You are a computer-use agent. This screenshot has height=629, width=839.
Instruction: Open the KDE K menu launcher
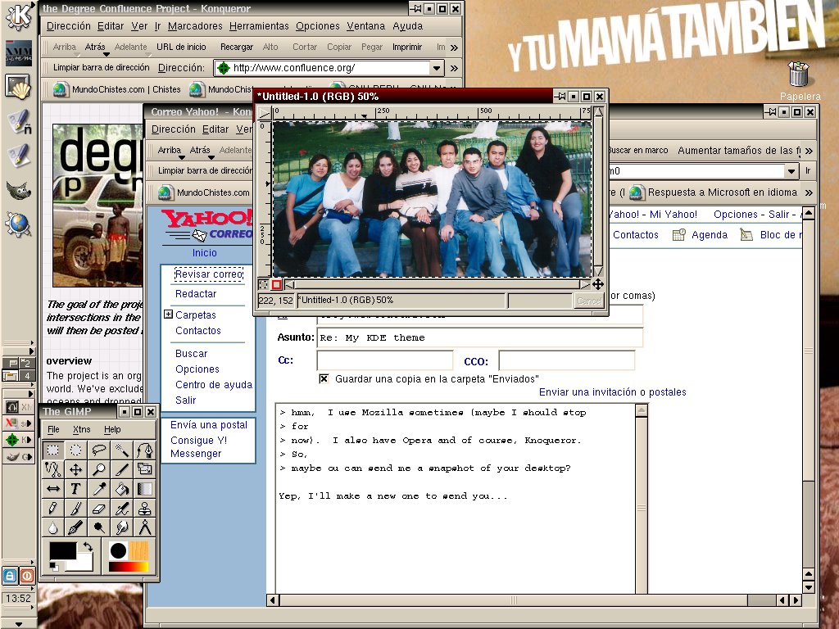click(19, 16)
